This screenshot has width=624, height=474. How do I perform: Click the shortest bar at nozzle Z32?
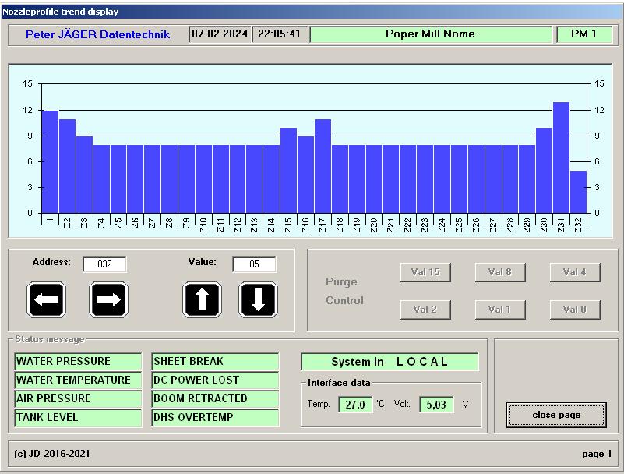(578, 192)
